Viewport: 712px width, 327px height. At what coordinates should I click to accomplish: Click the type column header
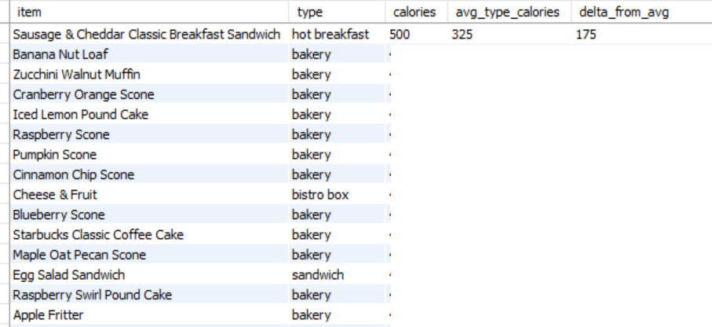pos(310,13)
